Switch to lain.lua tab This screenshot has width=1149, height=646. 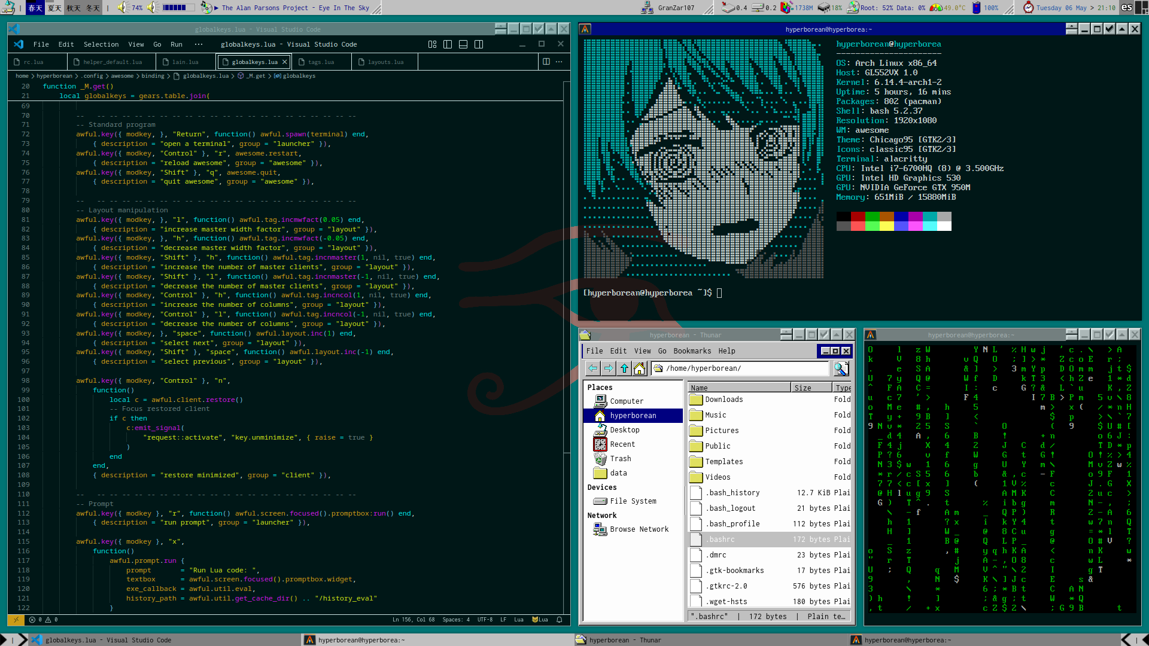[185, 62]
